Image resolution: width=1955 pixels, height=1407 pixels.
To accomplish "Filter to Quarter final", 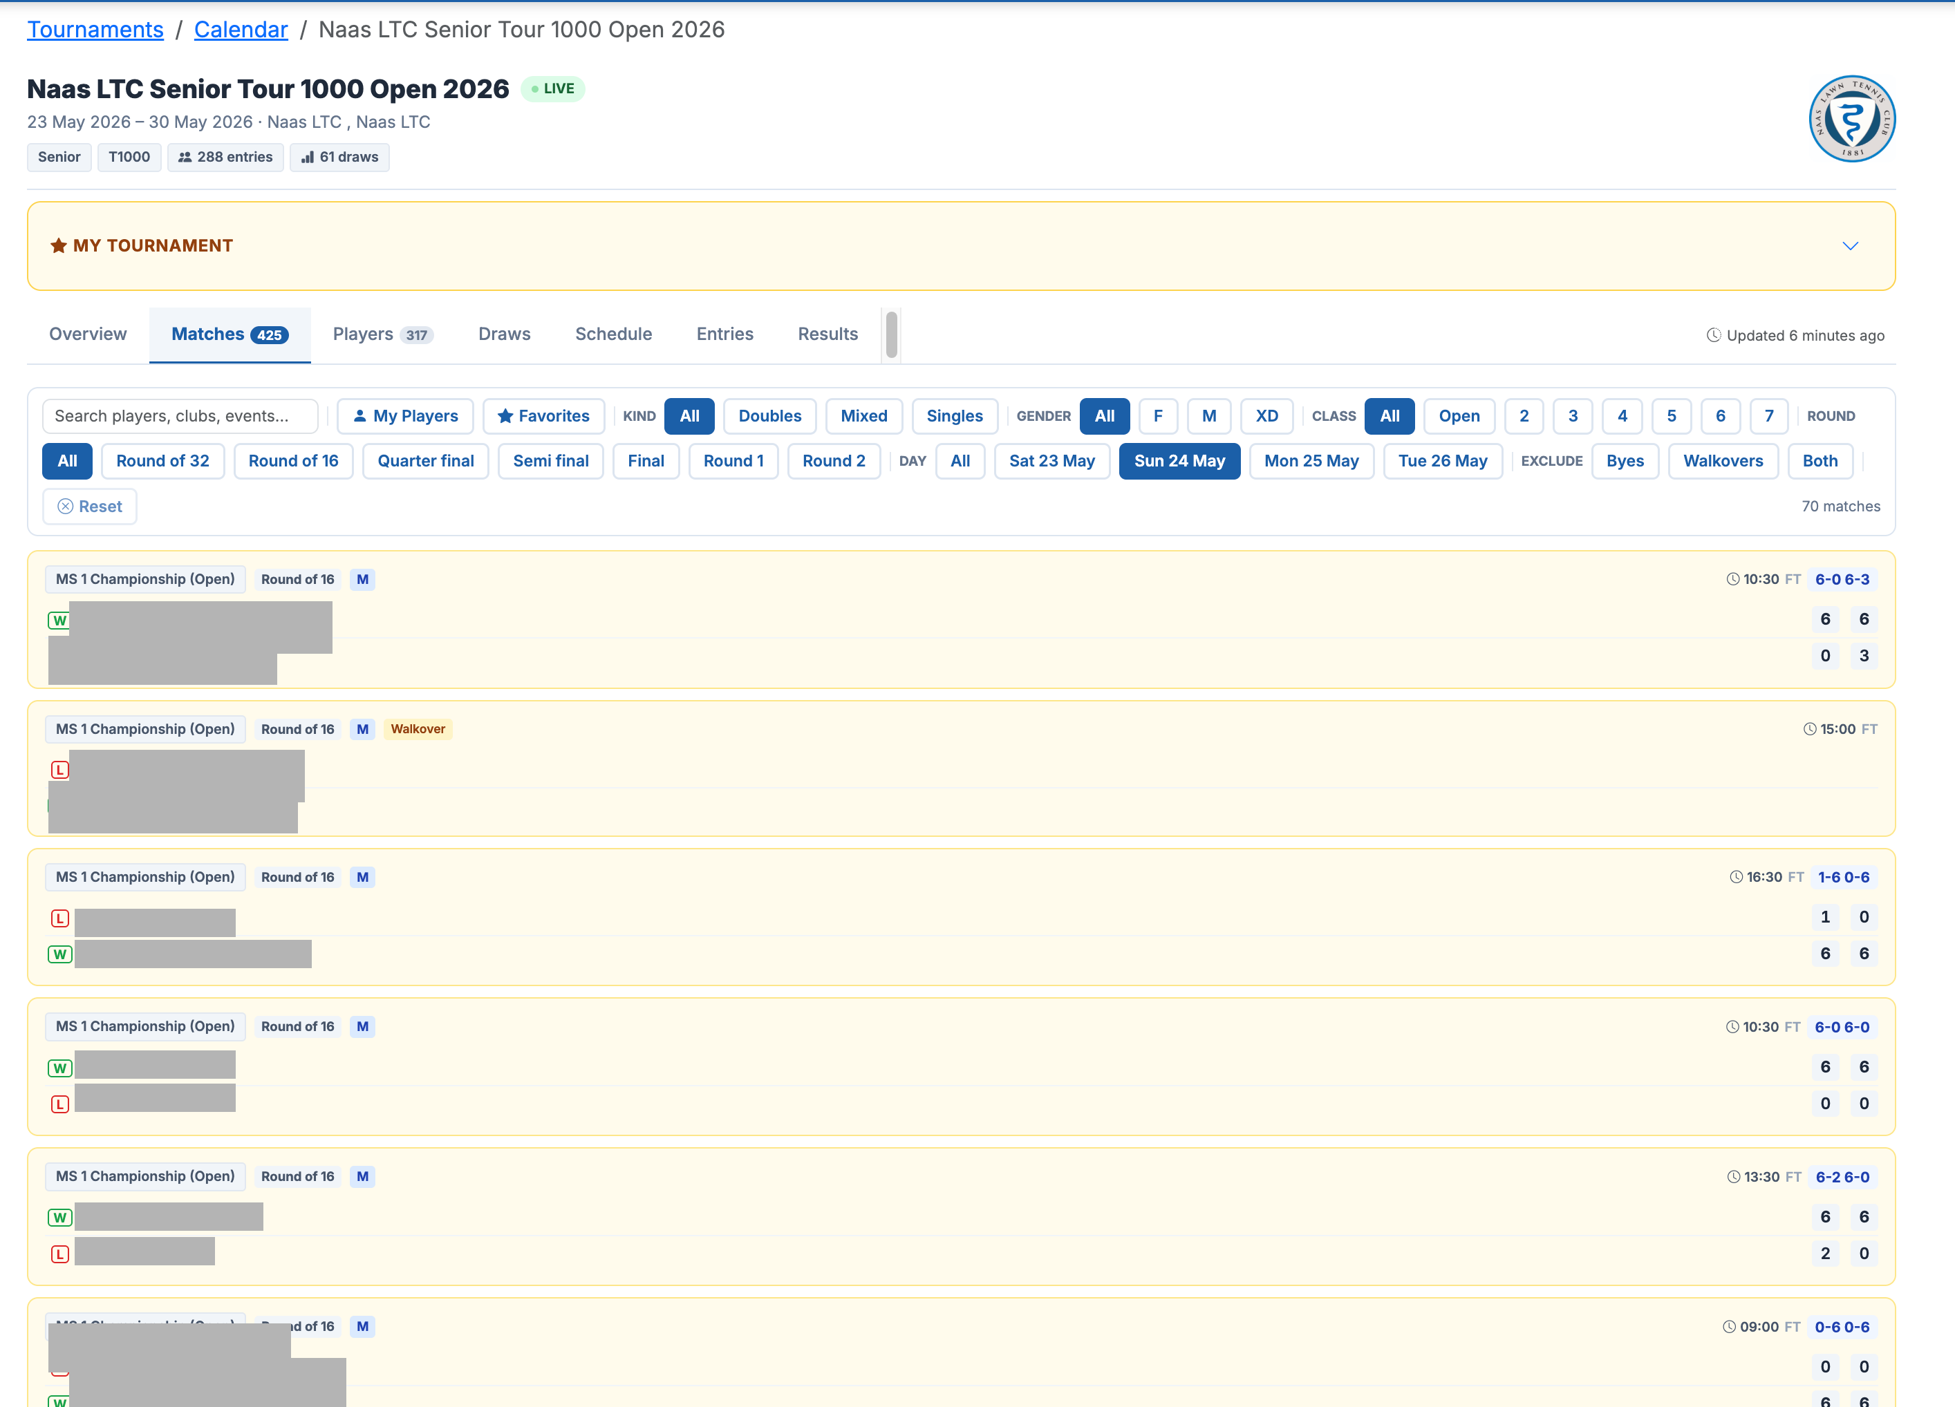I will click(426, 461).
